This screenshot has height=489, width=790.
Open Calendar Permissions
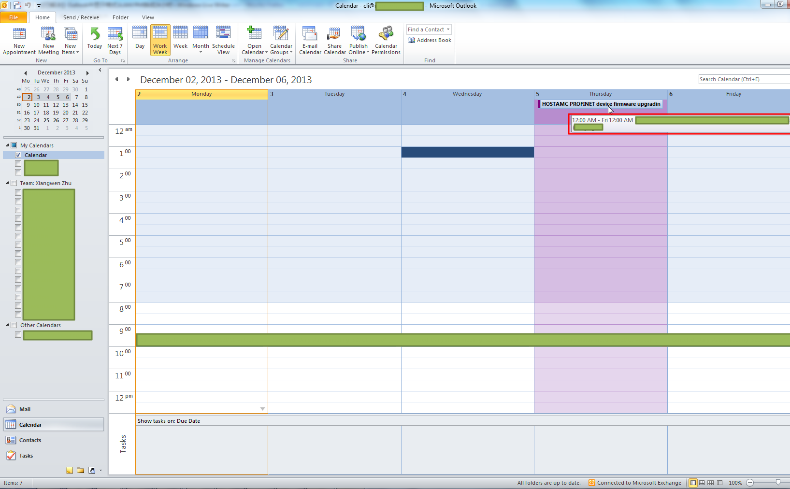[x=386, y=41]
